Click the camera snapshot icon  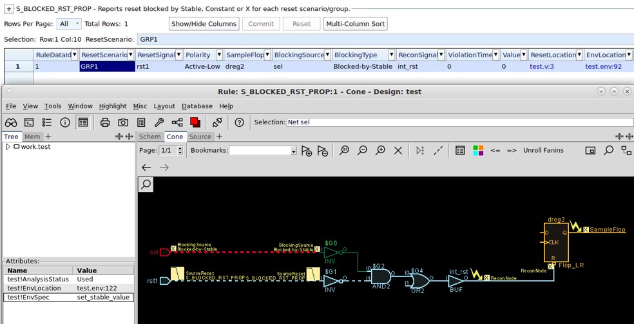(123, 122)
